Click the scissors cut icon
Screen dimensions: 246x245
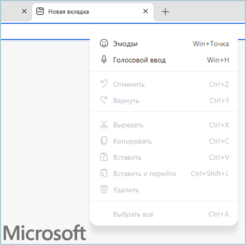(104, 124)
